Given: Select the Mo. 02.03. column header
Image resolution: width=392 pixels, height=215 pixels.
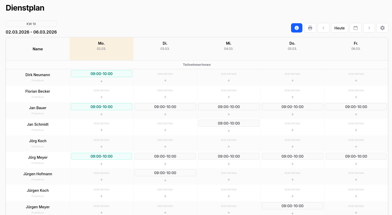Looking at the screenshot, I should (x=101, y=46).
